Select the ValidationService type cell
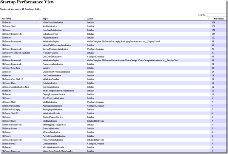This screenshot has height=154, width=228. tap(50, 34)
